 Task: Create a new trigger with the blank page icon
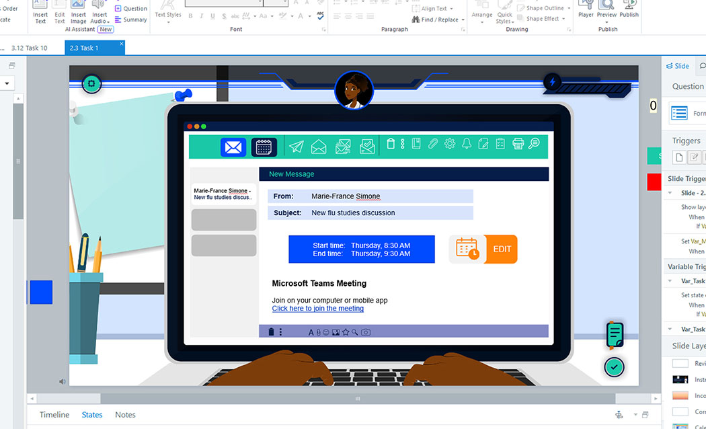680,157
